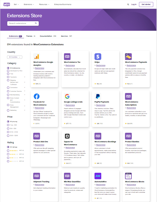Click the Log in link
This screenshot has height=202, width=157.
tap(134, 4)
